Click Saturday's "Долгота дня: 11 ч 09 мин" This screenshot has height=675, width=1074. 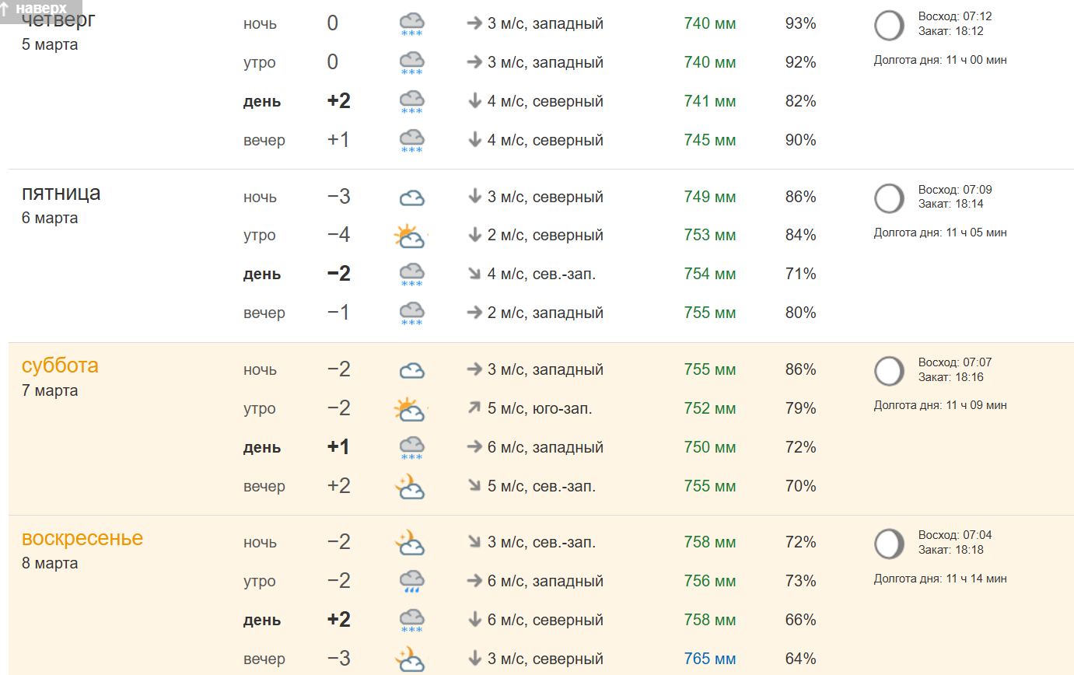939,405
